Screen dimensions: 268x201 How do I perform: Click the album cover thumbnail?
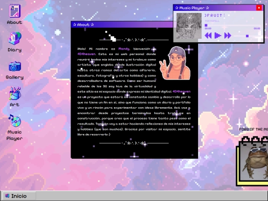[x=189, y=26]
